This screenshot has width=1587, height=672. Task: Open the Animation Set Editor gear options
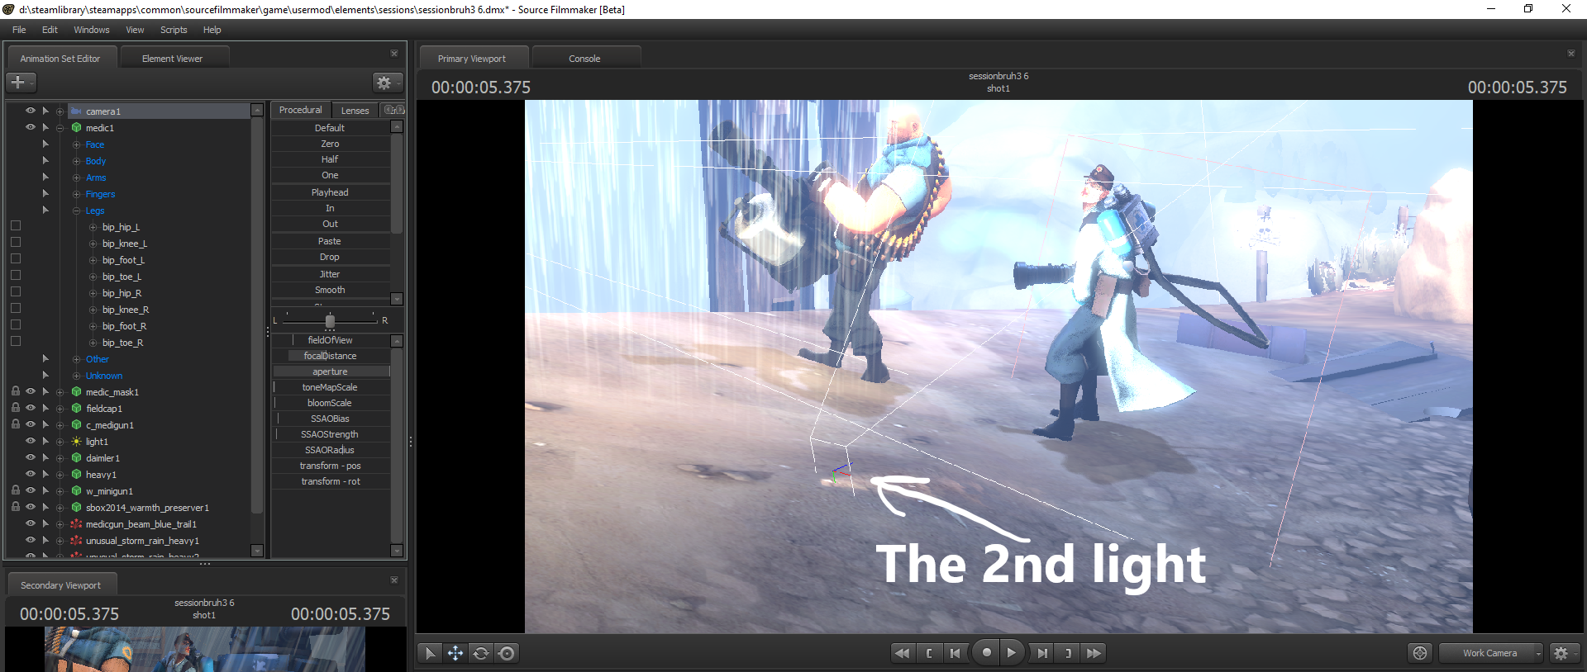387,83
